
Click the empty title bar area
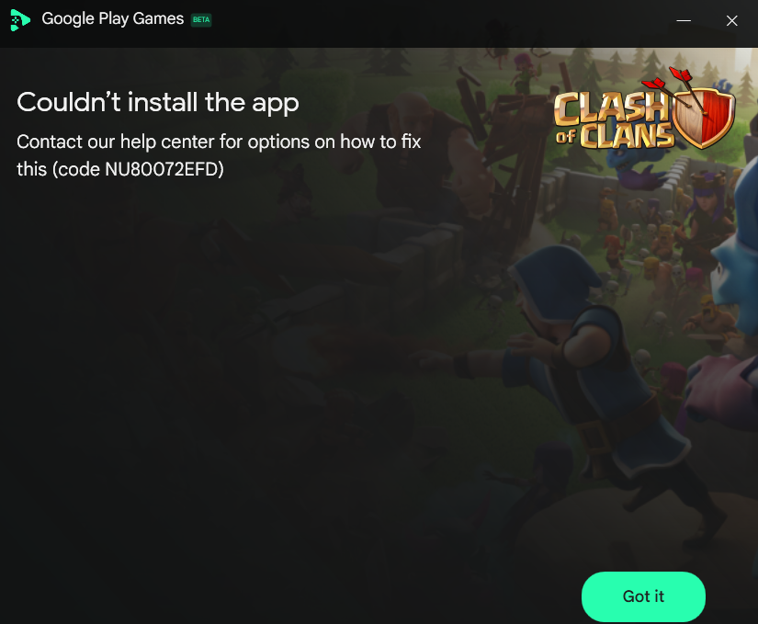pos(436,22)
